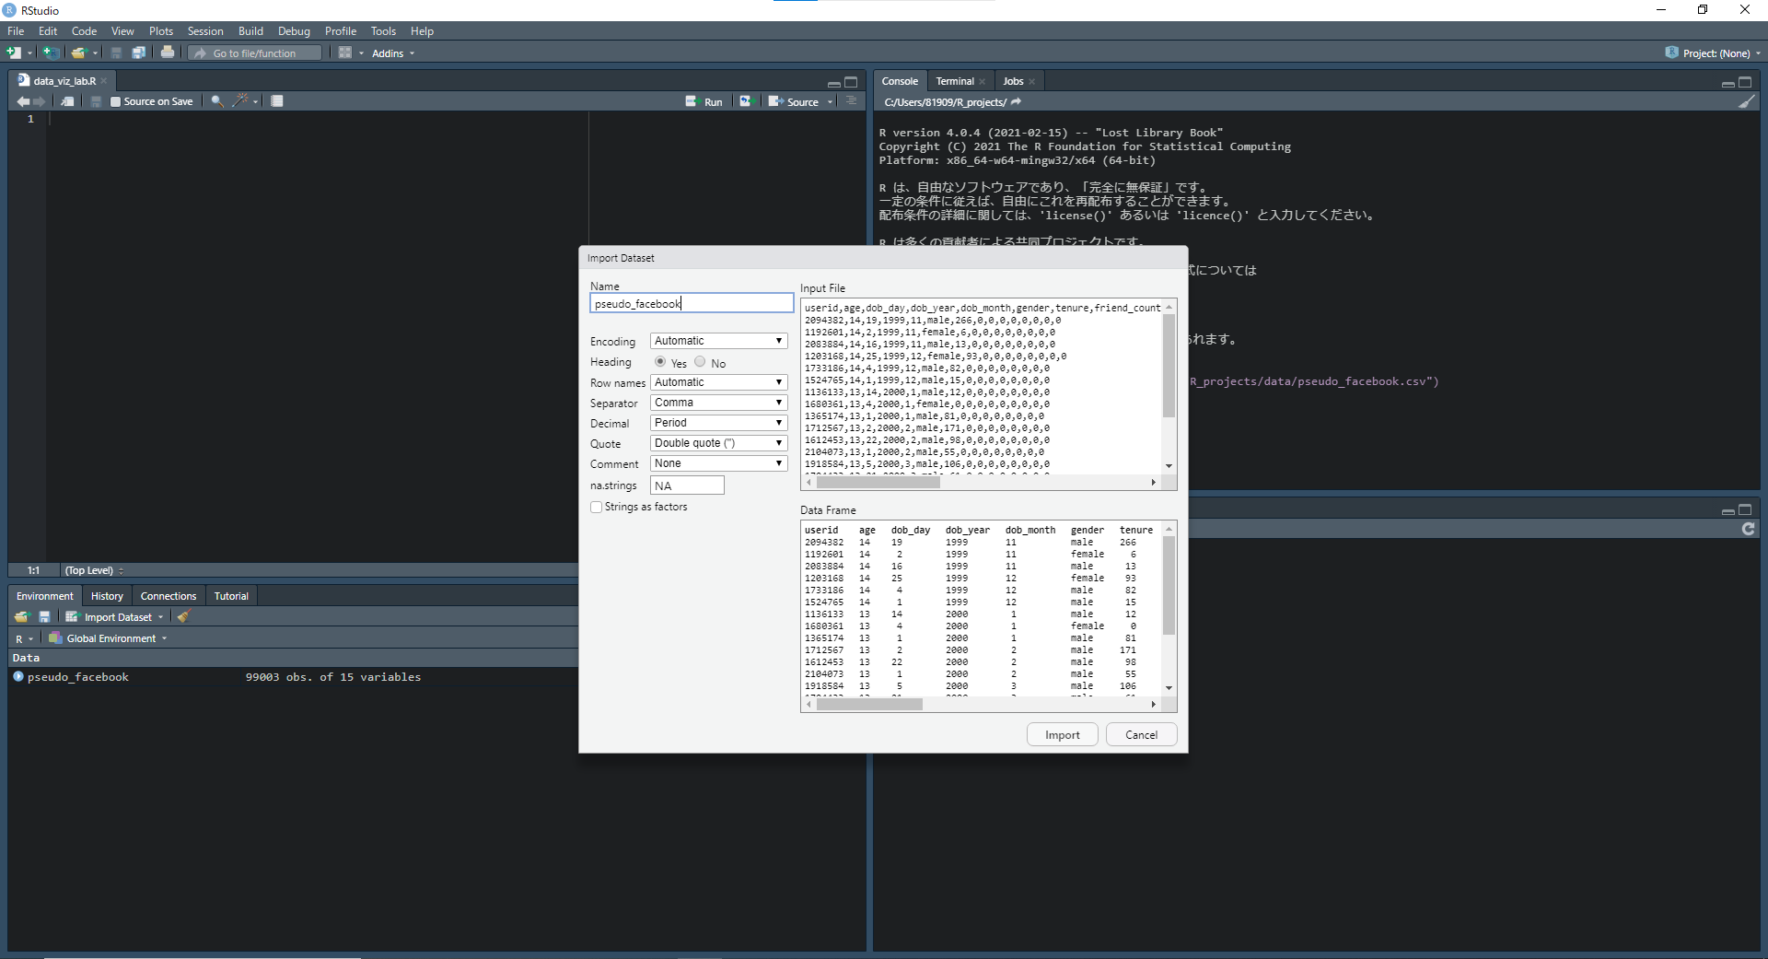Open the Session menu
This screenshot has width=1768, height=959.
205,30
